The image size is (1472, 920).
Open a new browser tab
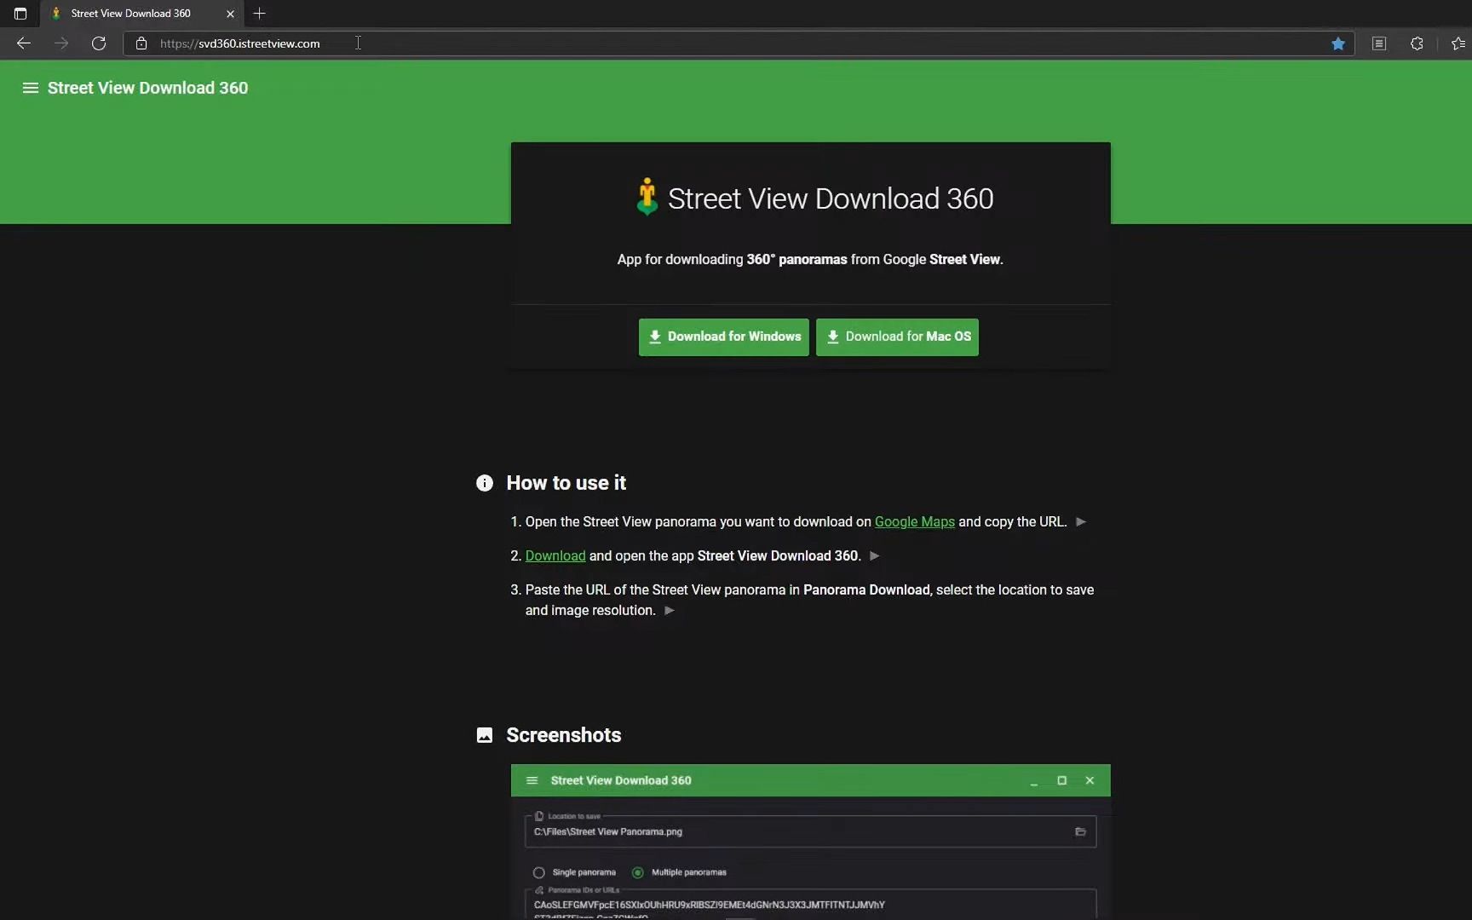(x=260, y=14)
